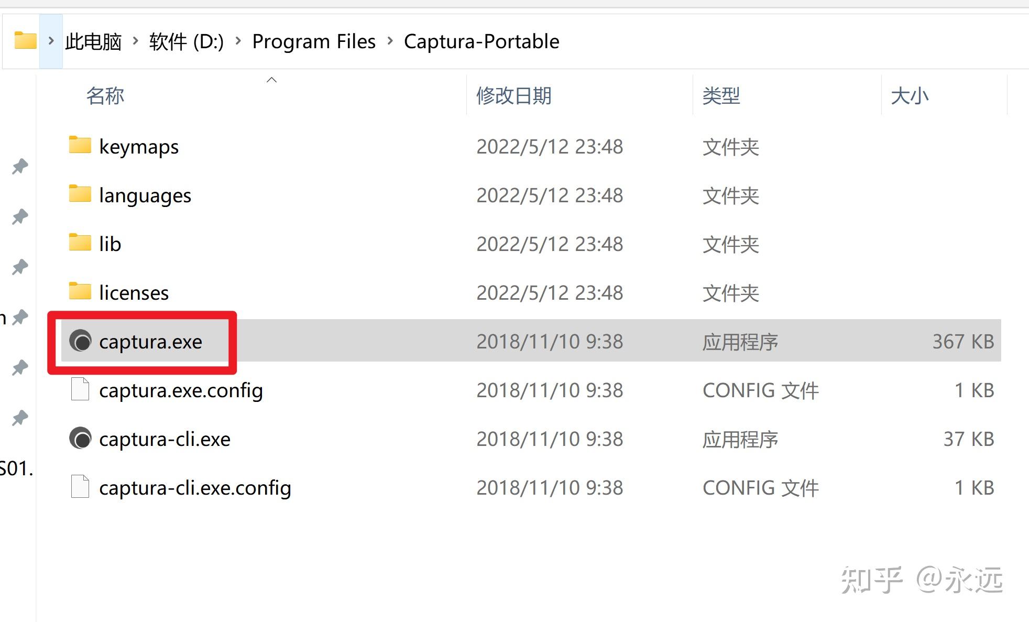Select the captura-cli.exe application icon

(x=80, y=439)
